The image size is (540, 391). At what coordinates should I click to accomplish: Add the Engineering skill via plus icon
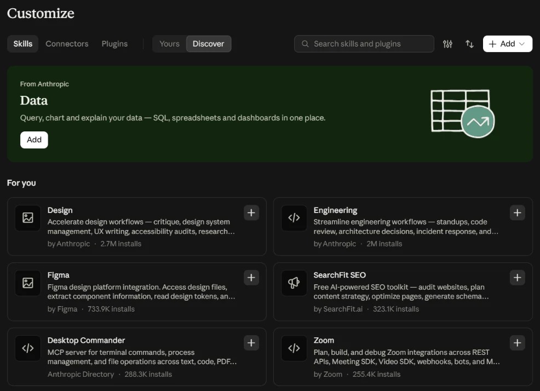pos(517,213)
